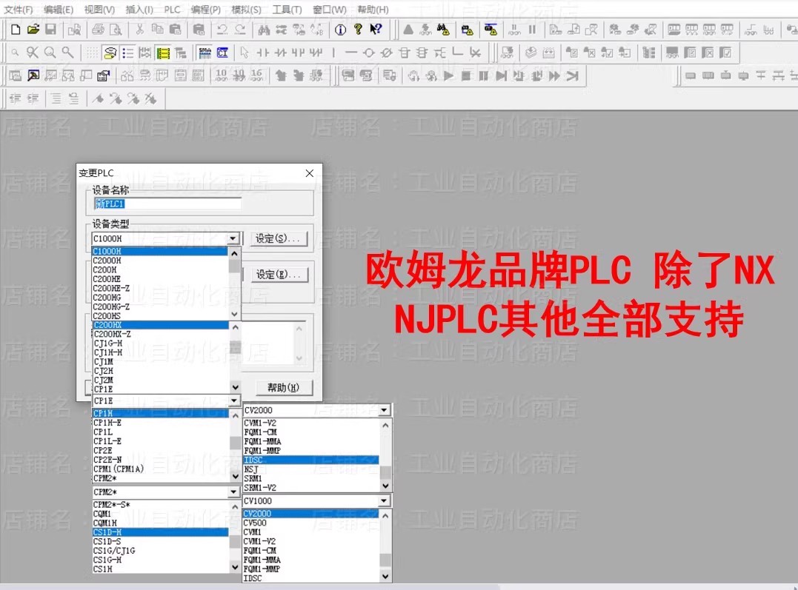Select CJ1G-H in the device list

click(x=161, y=343)
